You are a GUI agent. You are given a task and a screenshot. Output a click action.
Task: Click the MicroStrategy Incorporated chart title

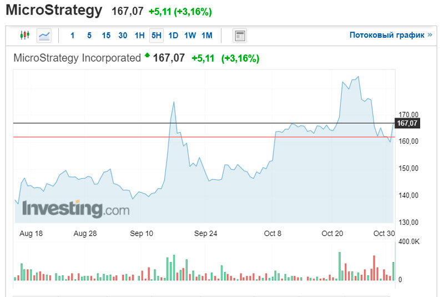pyautogui.click(x=77, y=58)
